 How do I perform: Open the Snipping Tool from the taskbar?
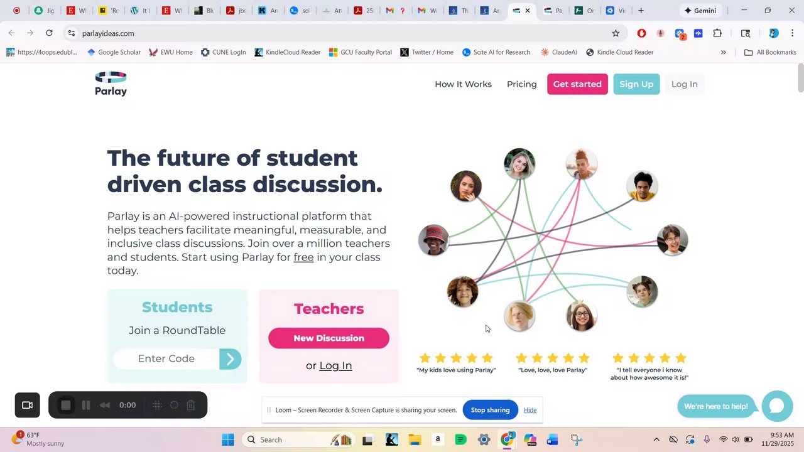[x=576, y=439]
